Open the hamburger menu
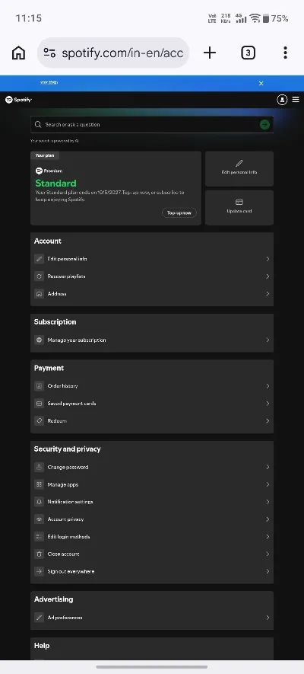 pos(296,100)
